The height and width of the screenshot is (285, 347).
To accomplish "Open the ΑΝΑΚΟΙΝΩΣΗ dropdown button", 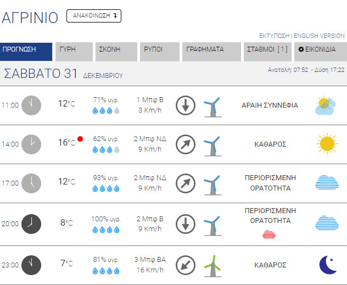I will [94, 16].
